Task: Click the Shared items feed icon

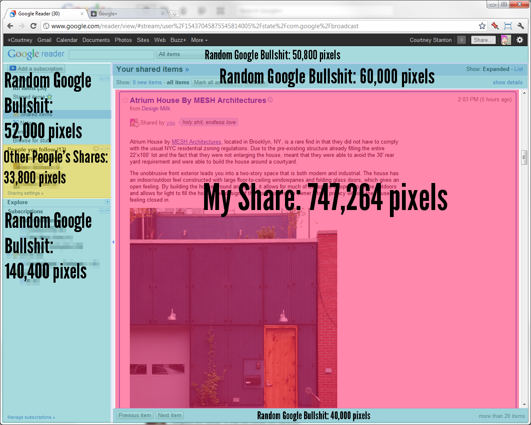Action: pyautogui.click(x=16, y=115)
